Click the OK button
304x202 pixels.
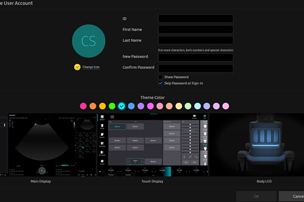click(x=256, y=196)
